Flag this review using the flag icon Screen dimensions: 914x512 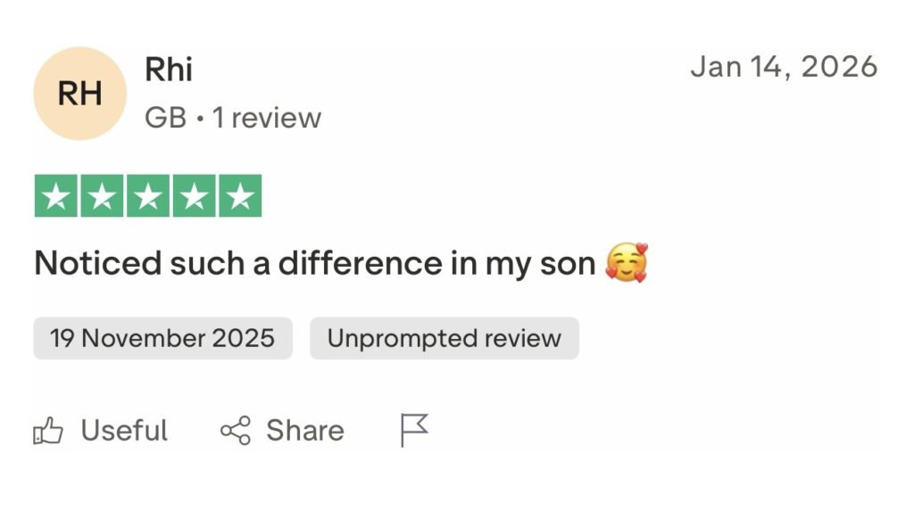point(414,430)
